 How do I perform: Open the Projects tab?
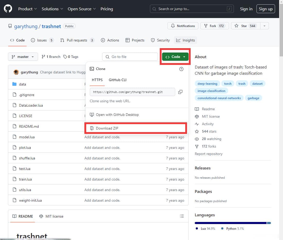[x=135, y=40]
